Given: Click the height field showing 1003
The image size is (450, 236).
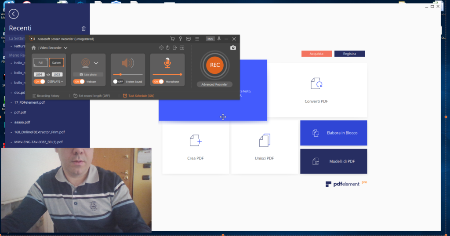Looking at the screenshot, I should 57,75.
